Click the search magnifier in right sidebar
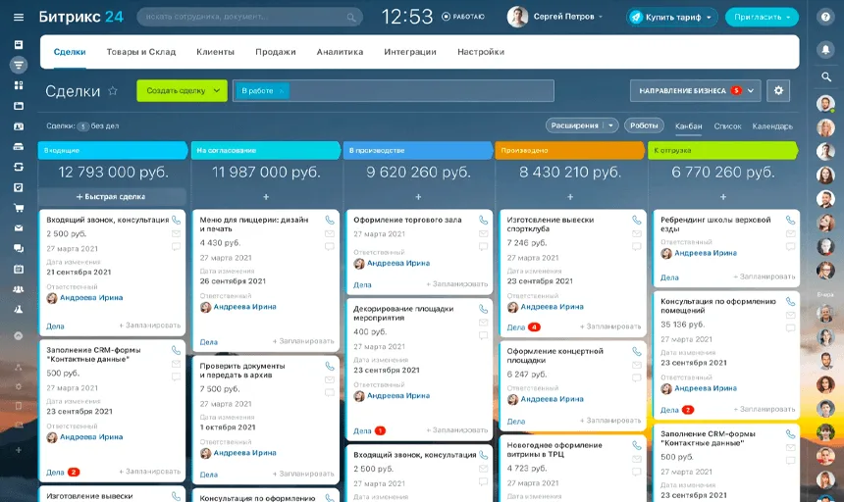Image resolution: width=844 pixels, height=502 pixels. pyautogui.click(x=825, y=77)
